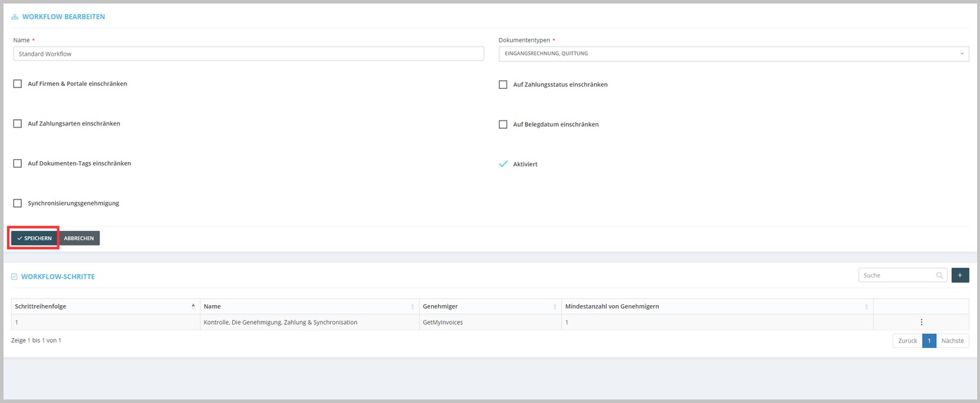This screenshot has width=980, height=403.
Task: Sort by Name column arrows
Action: 413,306
